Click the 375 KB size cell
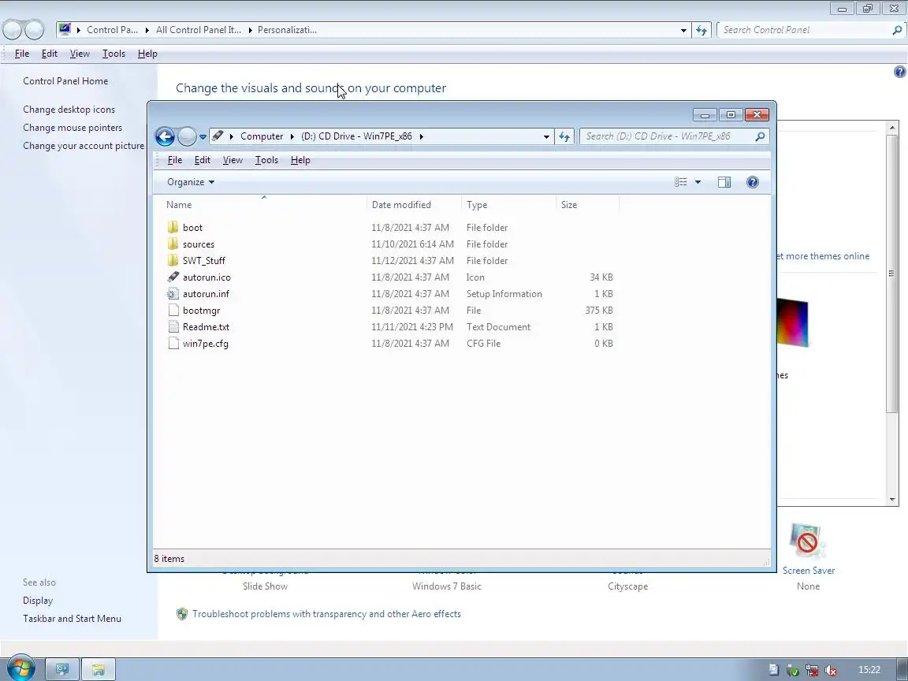Viewport: 908px width, 681px height. coord(599,311)
